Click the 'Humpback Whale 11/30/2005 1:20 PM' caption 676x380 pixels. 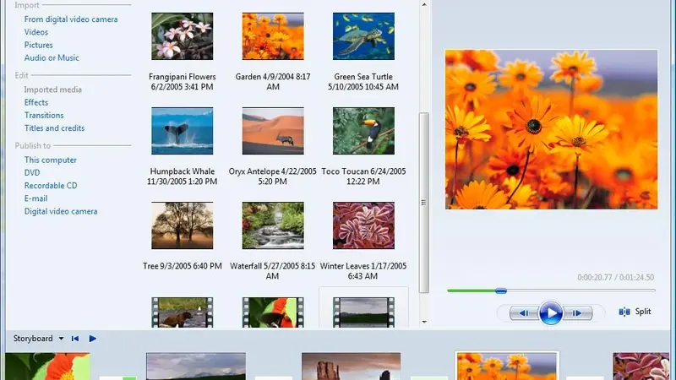[182, 176]
